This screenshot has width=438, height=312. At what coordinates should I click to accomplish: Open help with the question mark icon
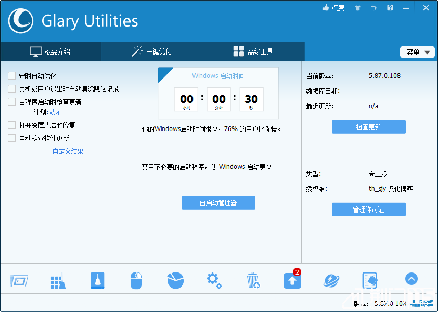tap(390, 8)
